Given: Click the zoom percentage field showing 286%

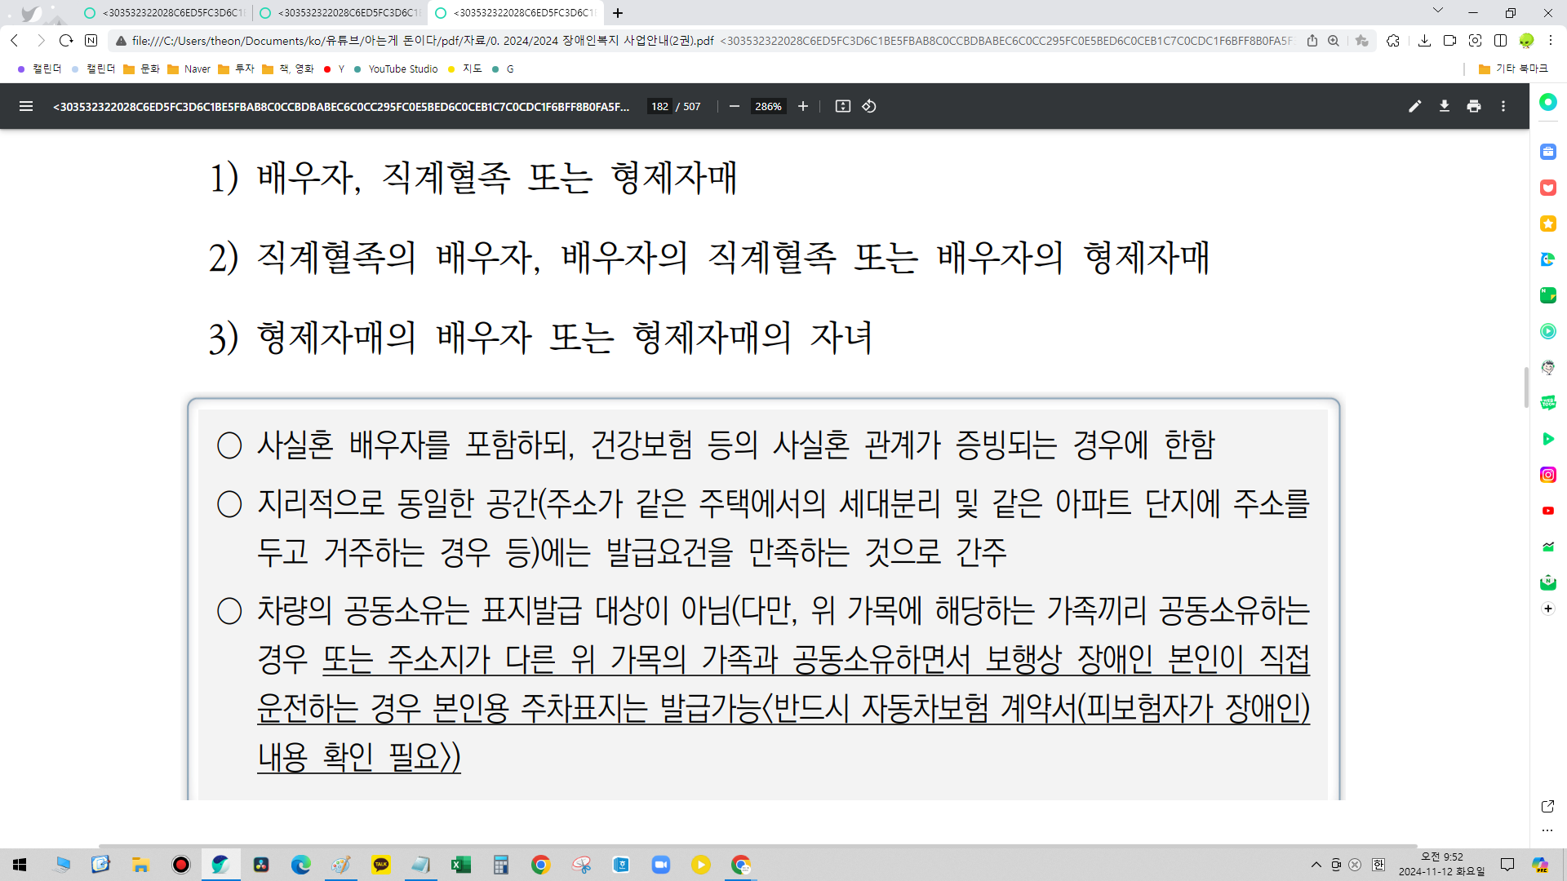Looking at the screenshot, I should coord(768,106).
